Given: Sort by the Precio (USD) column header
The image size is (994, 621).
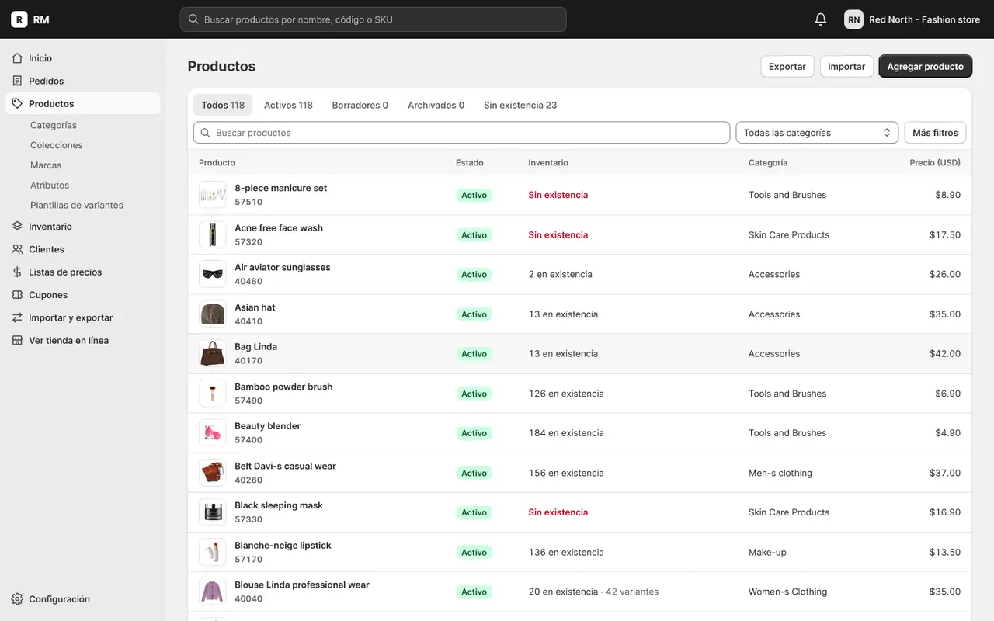Looking at the screenshot, I should tap(935, 163).
